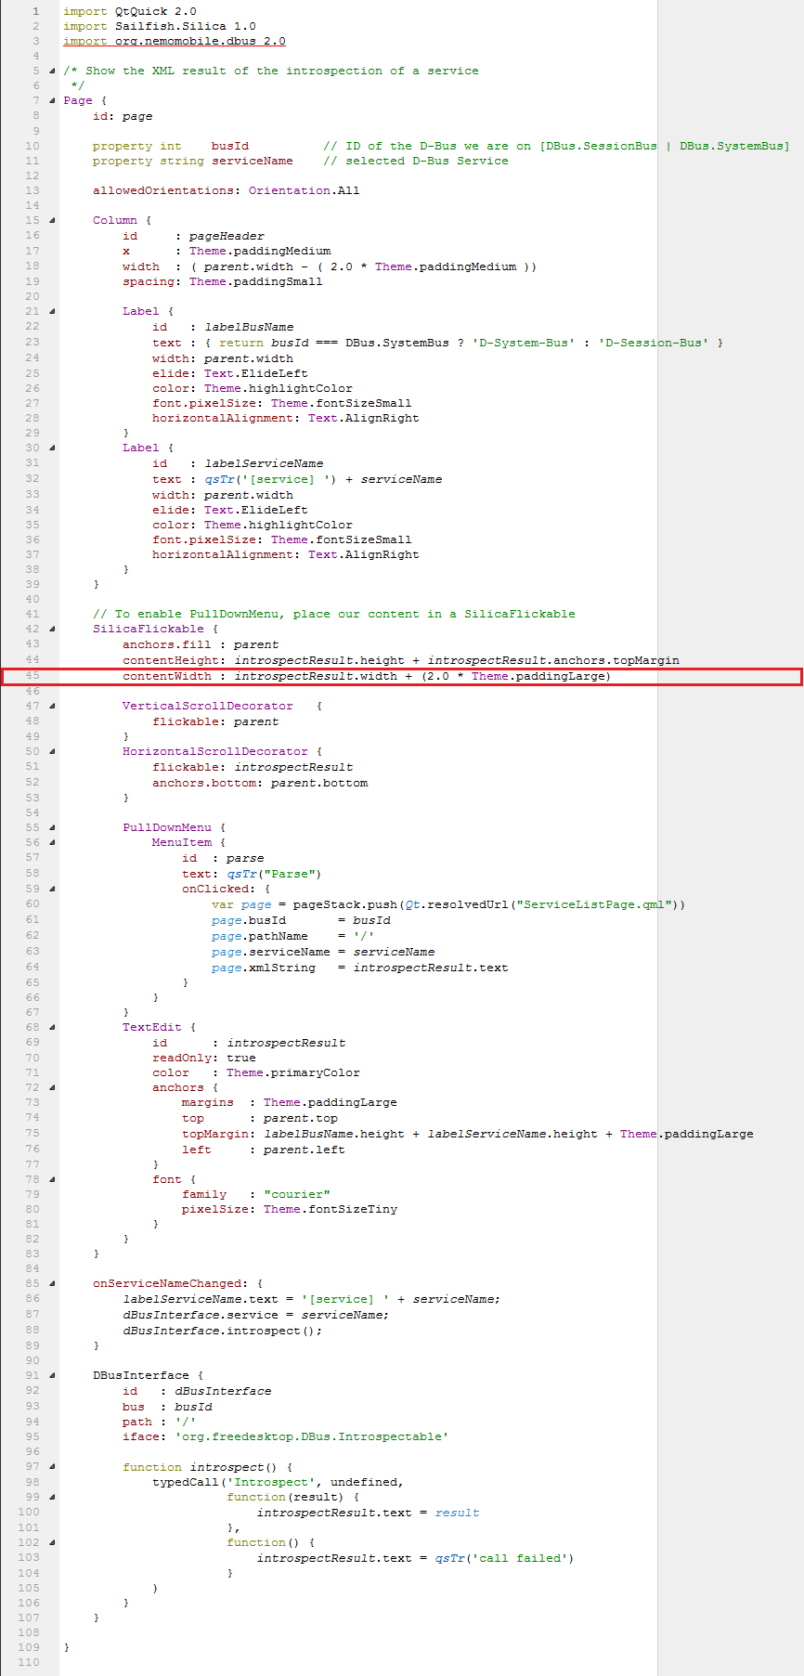Click the "ServiceListPage.qml" string

coord(594,904)
